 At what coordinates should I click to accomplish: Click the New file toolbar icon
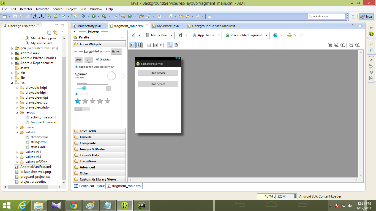(4, 16)
